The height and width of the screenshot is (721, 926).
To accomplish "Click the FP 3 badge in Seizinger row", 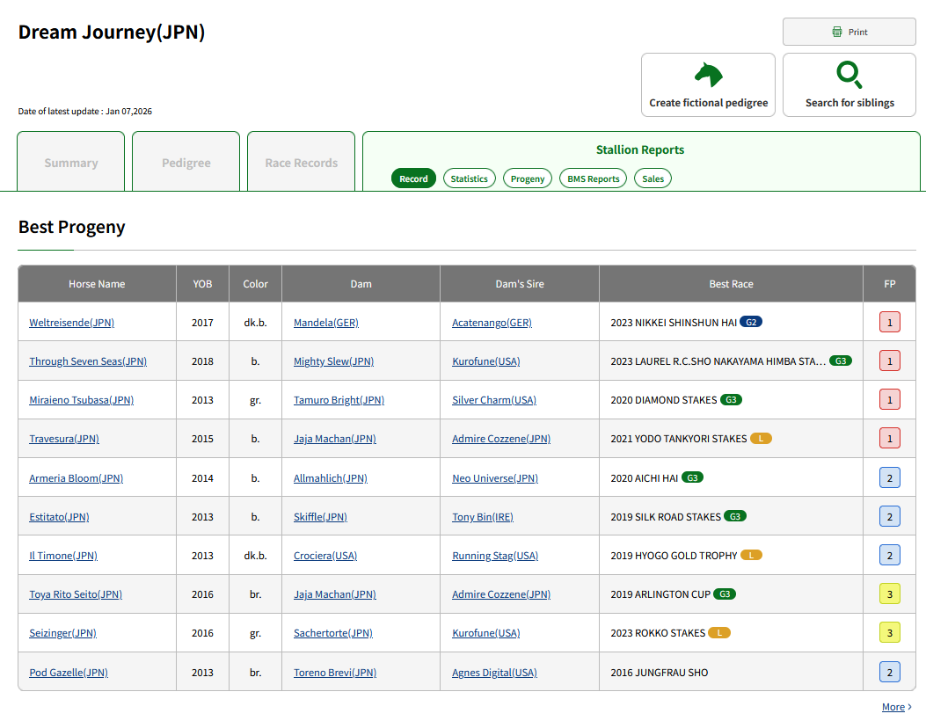I will pos(889,633).
